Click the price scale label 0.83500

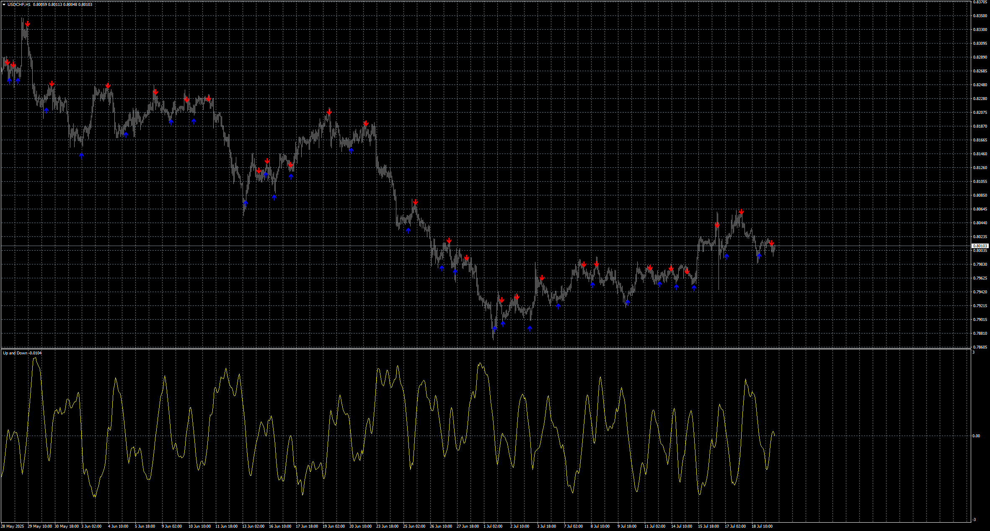pos(979,16)
